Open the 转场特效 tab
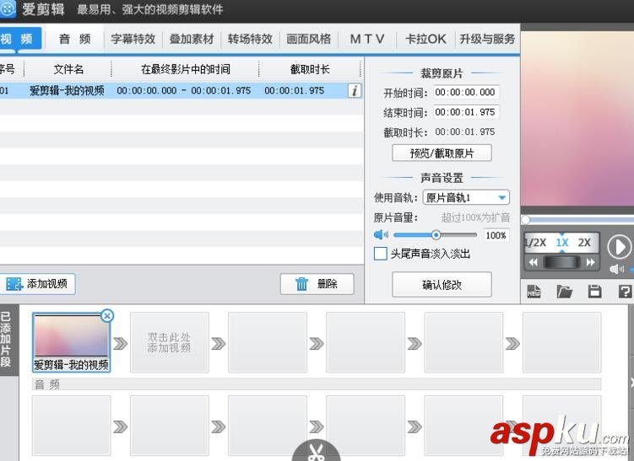This screenshot has width=634, height=461. click(x=250, y=39)
